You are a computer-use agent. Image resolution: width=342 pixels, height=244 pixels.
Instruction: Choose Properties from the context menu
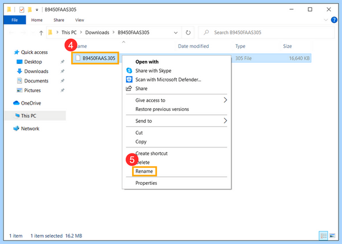click(146, 183)
